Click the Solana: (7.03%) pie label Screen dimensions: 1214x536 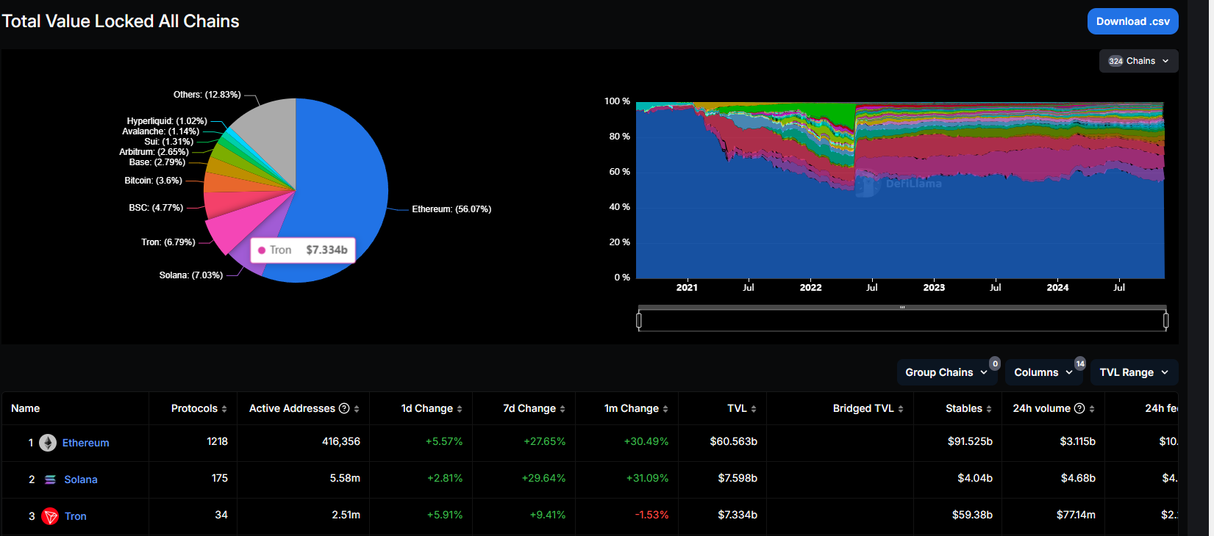point(191,275)
